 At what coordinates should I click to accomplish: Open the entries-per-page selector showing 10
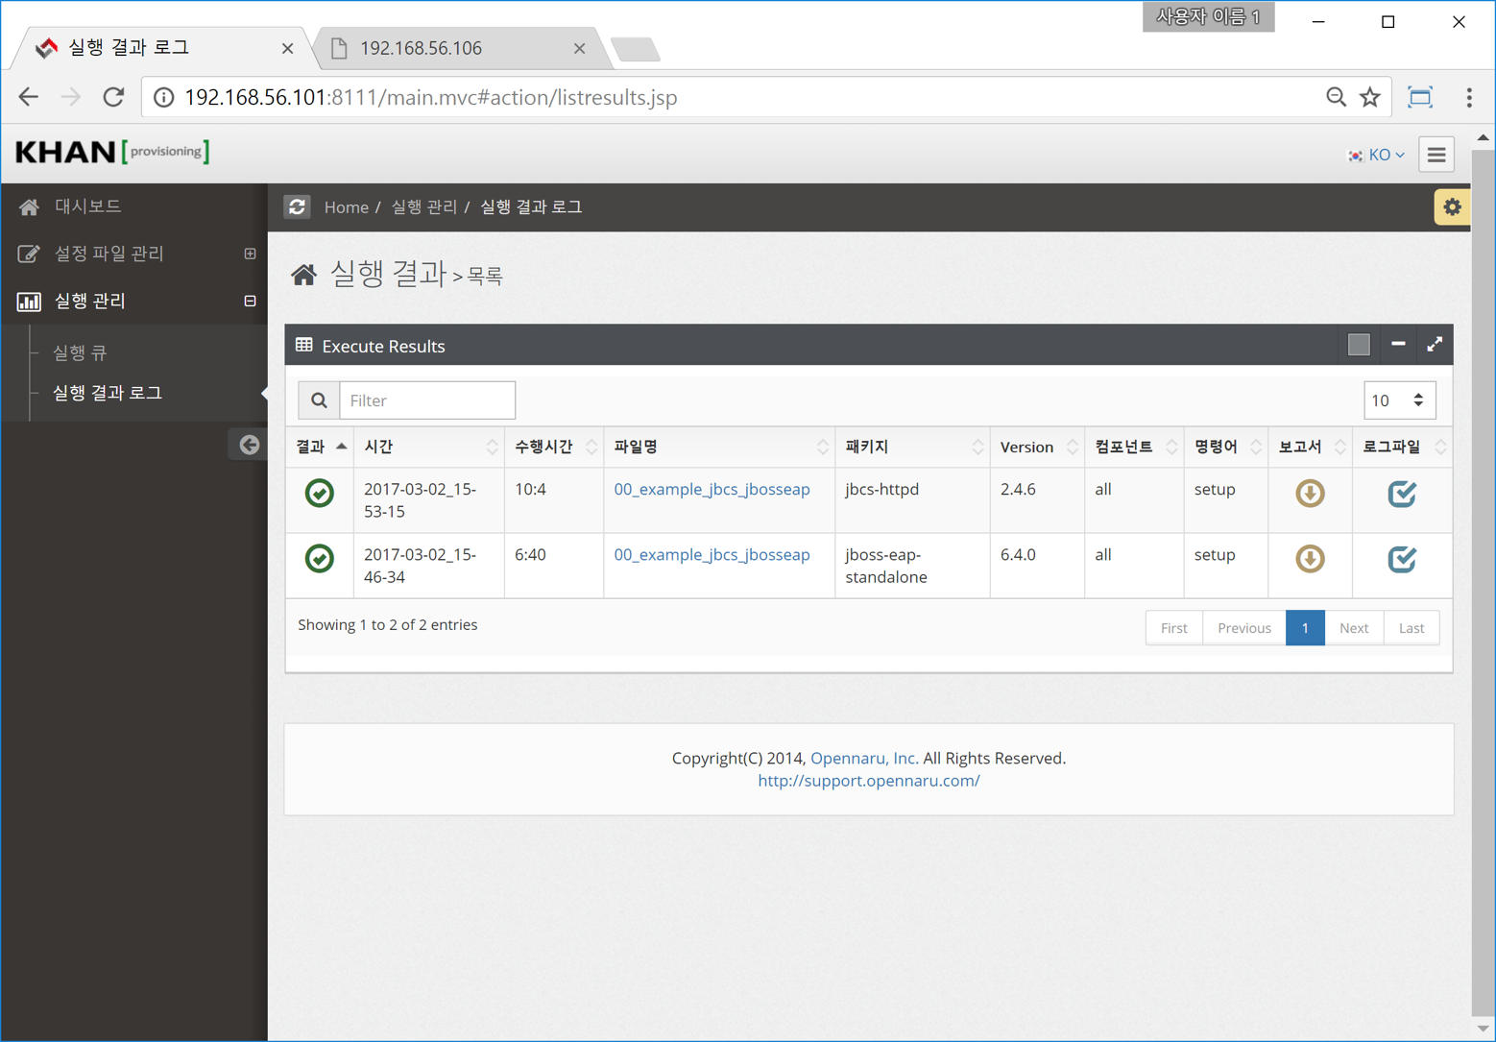pyautogui.click(x=1398, y=400)
